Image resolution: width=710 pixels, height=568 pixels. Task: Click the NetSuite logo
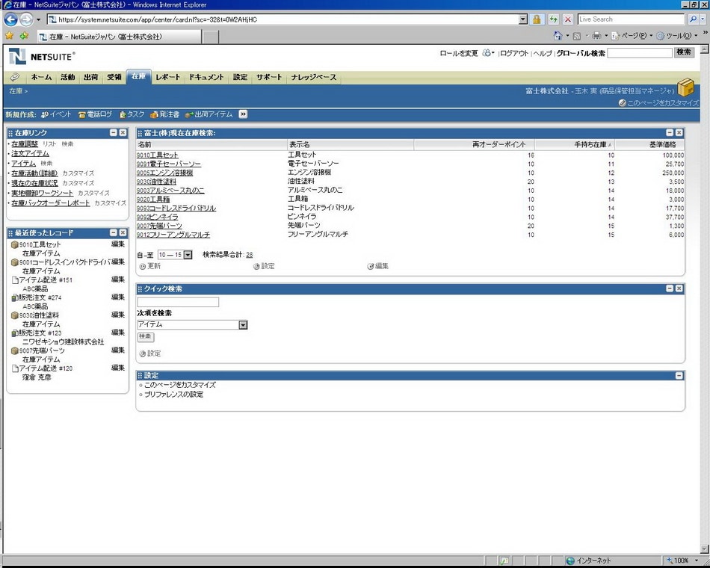click(42, 57)
